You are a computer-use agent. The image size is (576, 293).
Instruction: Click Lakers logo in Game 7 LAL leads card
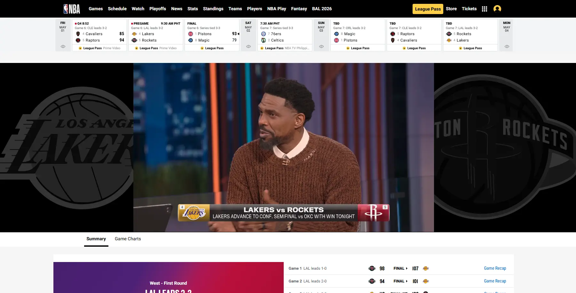pos(449,40)
